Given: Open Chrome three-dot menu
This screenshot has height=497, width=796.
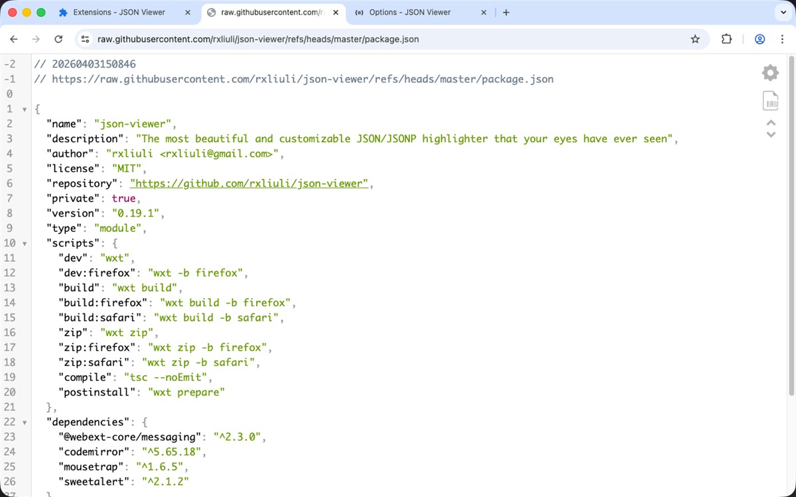Looking at the screenshot, I should 781,39.
